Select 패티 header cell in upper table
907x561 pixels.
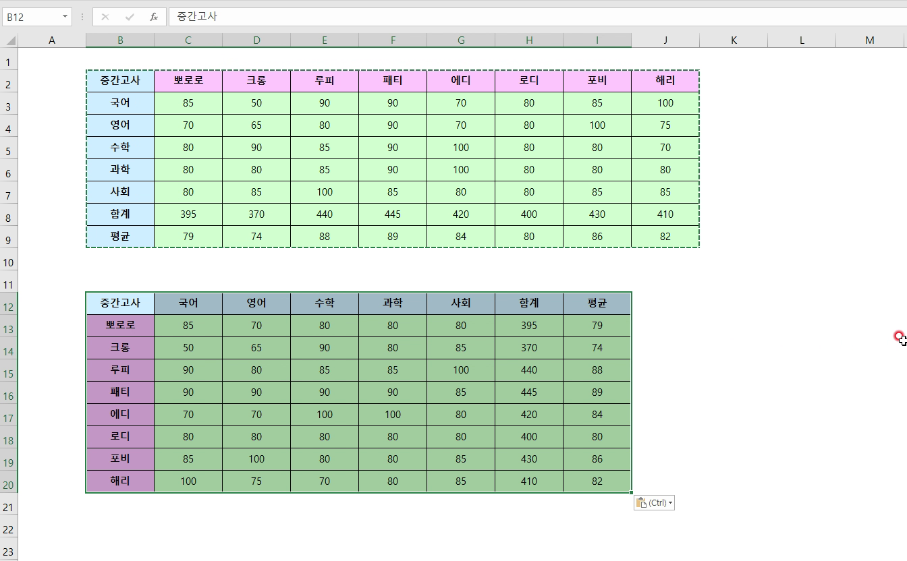pyautogui.click(x=393, y=81)
